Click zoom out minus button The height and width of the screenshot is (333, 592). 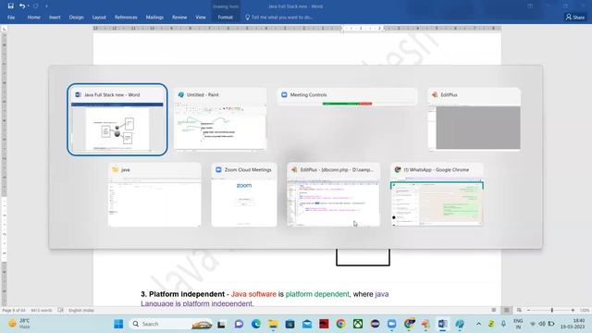[x=528, y=311]
